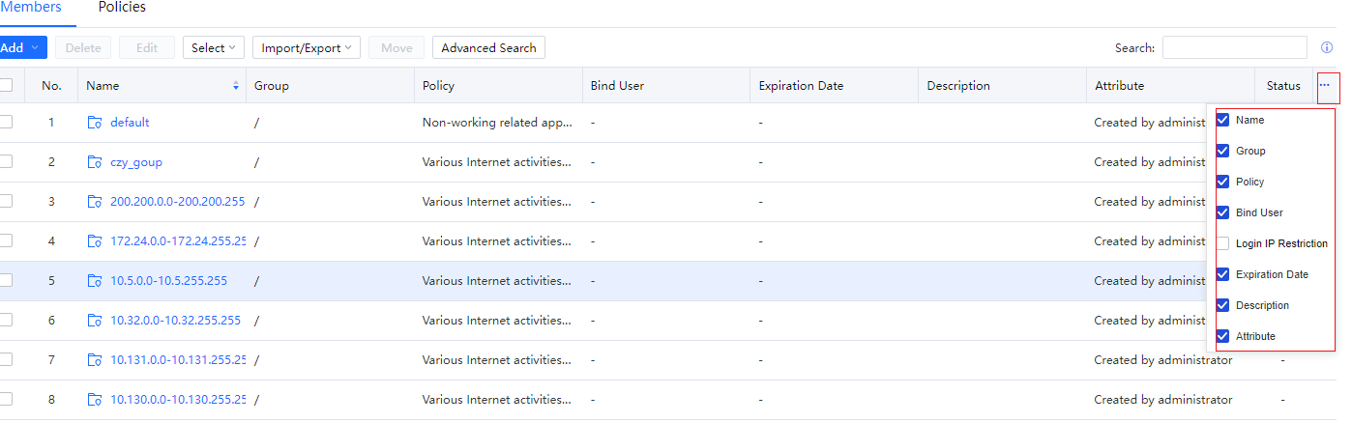The height and width of the screenshot is (423, 1352).
Task: Enable the Login IP Restriction column
Action: pyautogui.click(x=1223, y=243)
